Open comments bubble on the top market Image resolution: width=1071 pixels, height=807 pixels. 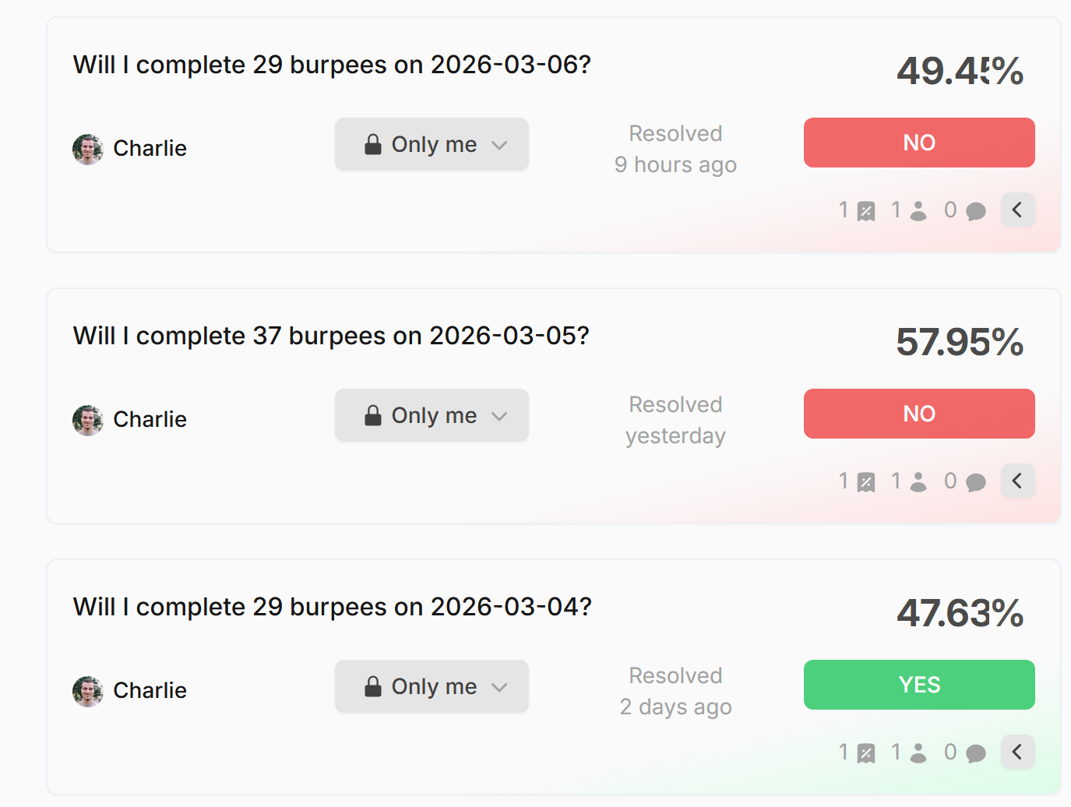coord(976,210)
